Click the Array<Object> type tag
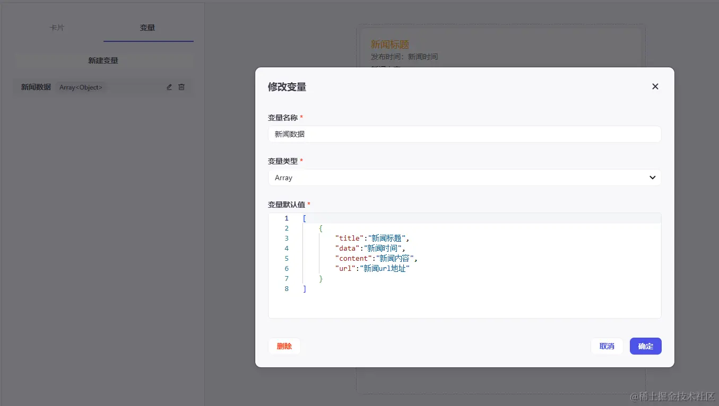 click(81, 87)
